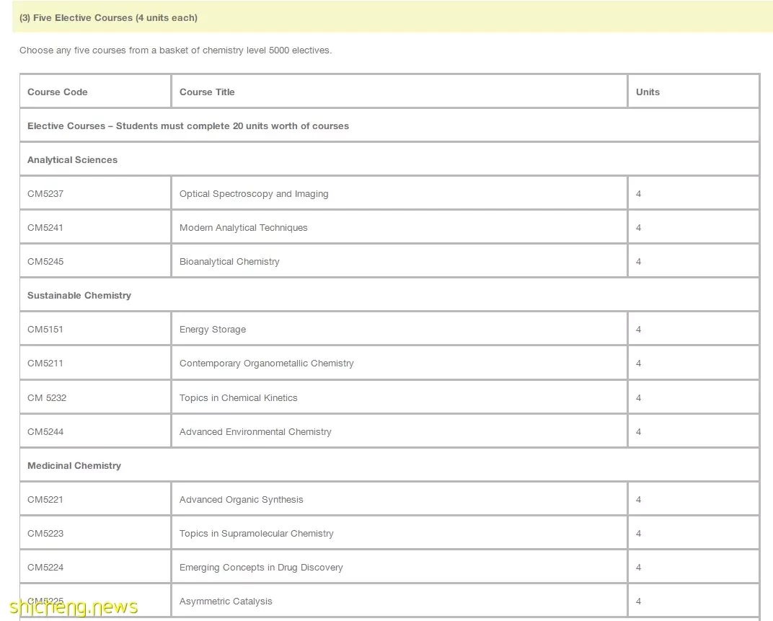Click the units value "4" for Advanced Environmental Chemistry

point(638,432)
